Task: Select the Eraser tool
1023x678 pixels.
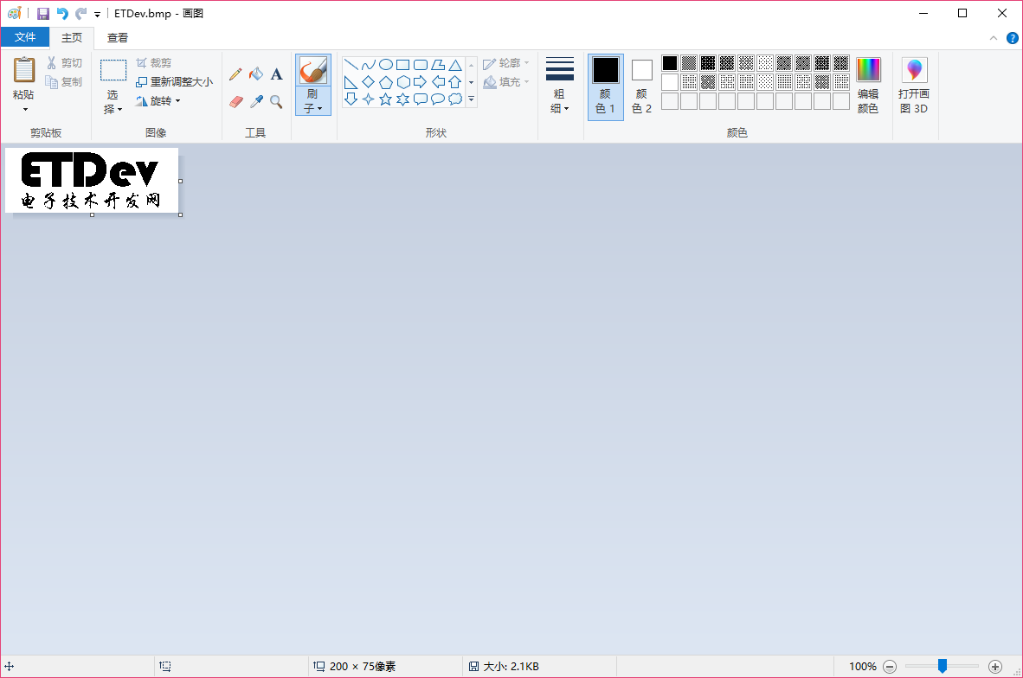Action: coord(235,102)
